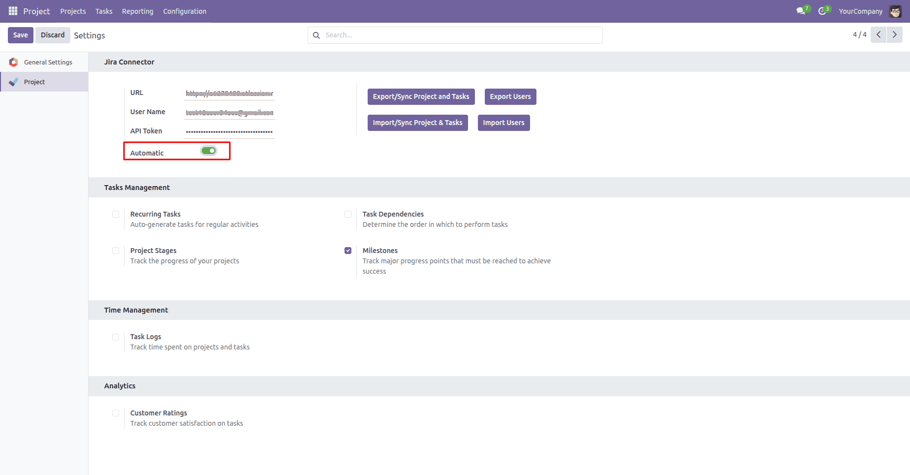Select Project tab in sidebar
The height and width of the screenshot is (475, 910).
click(44, 82)
